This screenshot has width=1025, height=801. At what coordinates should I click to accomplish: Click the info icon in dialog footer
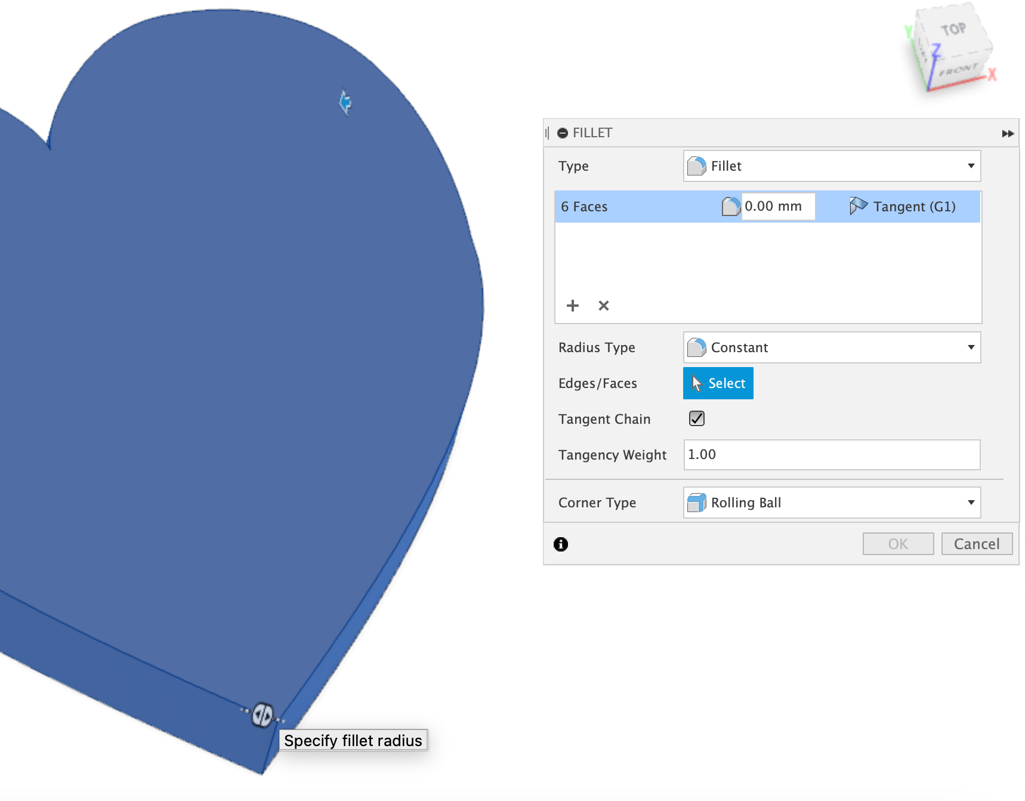click(x=561, y=544)
